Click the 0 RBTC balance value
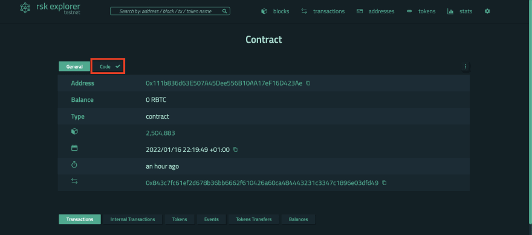532x235 pixels. pos(156,100)
